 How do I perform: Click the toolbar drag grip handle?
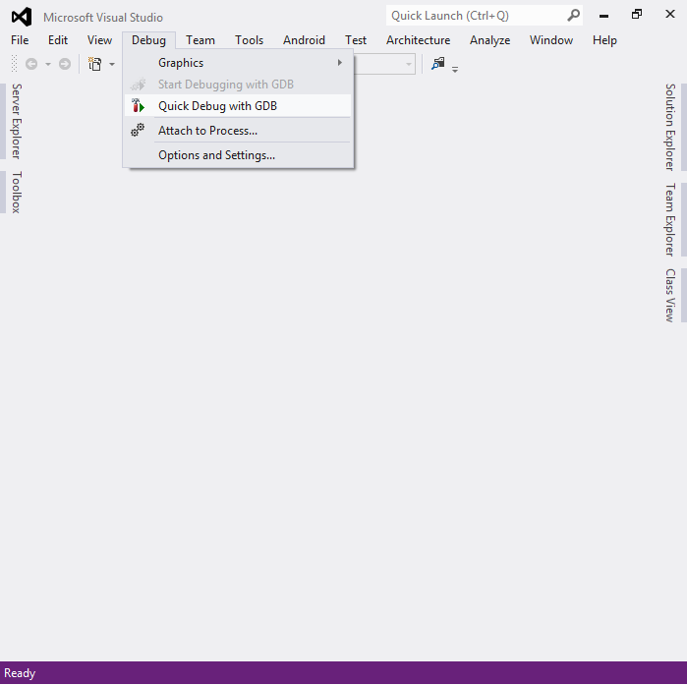pyautogui.click(x=14, y=64)
